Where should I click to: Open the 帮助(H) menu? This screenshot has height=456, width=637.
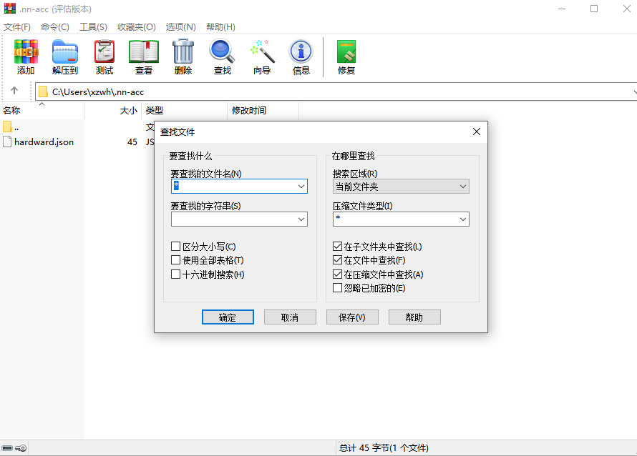(220, 26)
